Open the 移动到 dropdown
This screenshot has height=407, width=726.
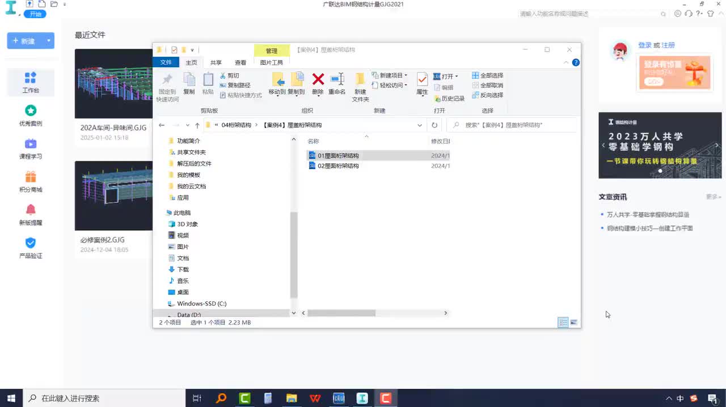click(x=277, y=95)
